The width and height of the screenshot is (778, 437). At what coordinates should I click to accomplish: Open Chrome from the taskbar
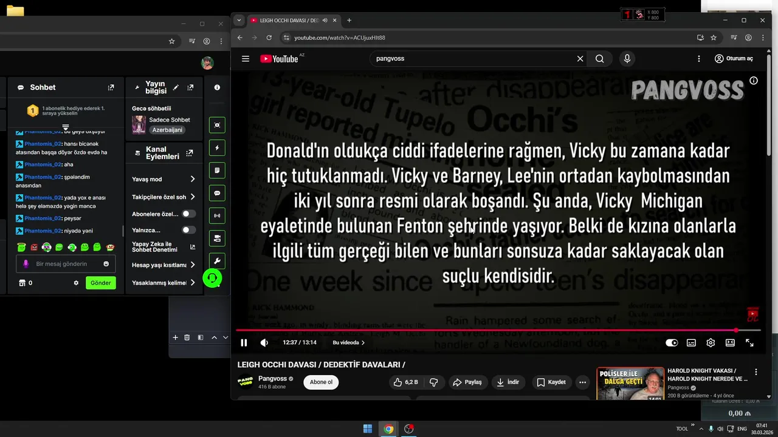pos(388,429)
